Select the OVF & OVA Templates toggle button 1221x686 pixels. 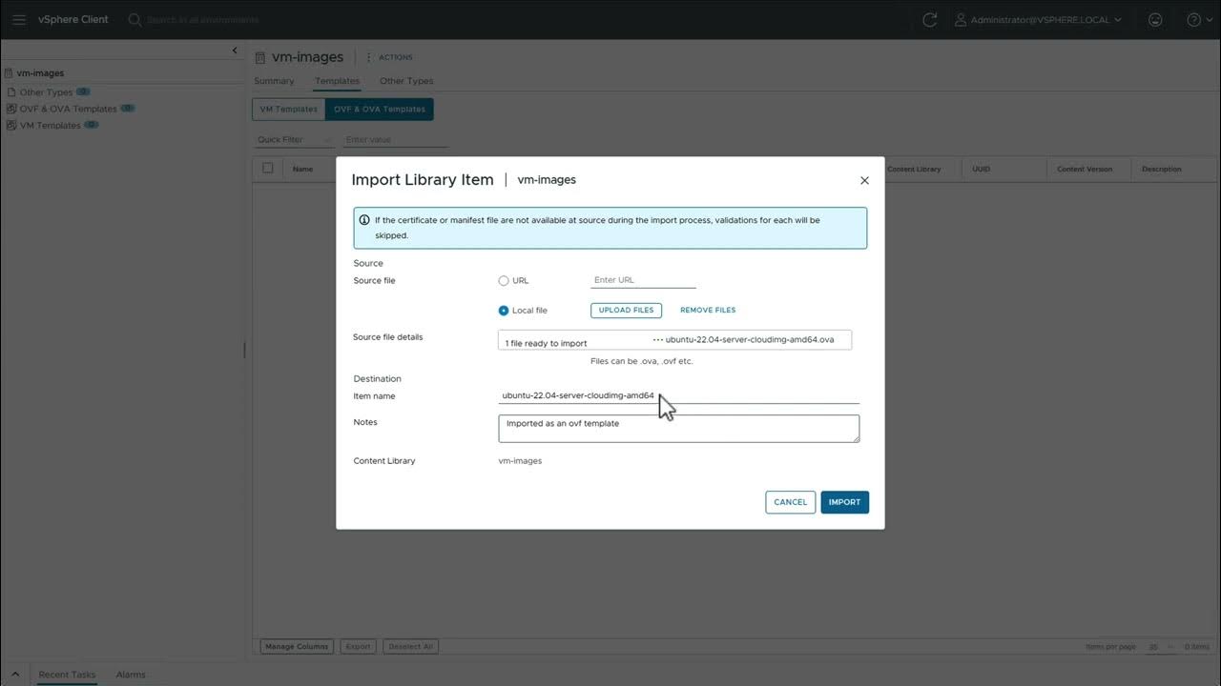(x=380, y=110)
